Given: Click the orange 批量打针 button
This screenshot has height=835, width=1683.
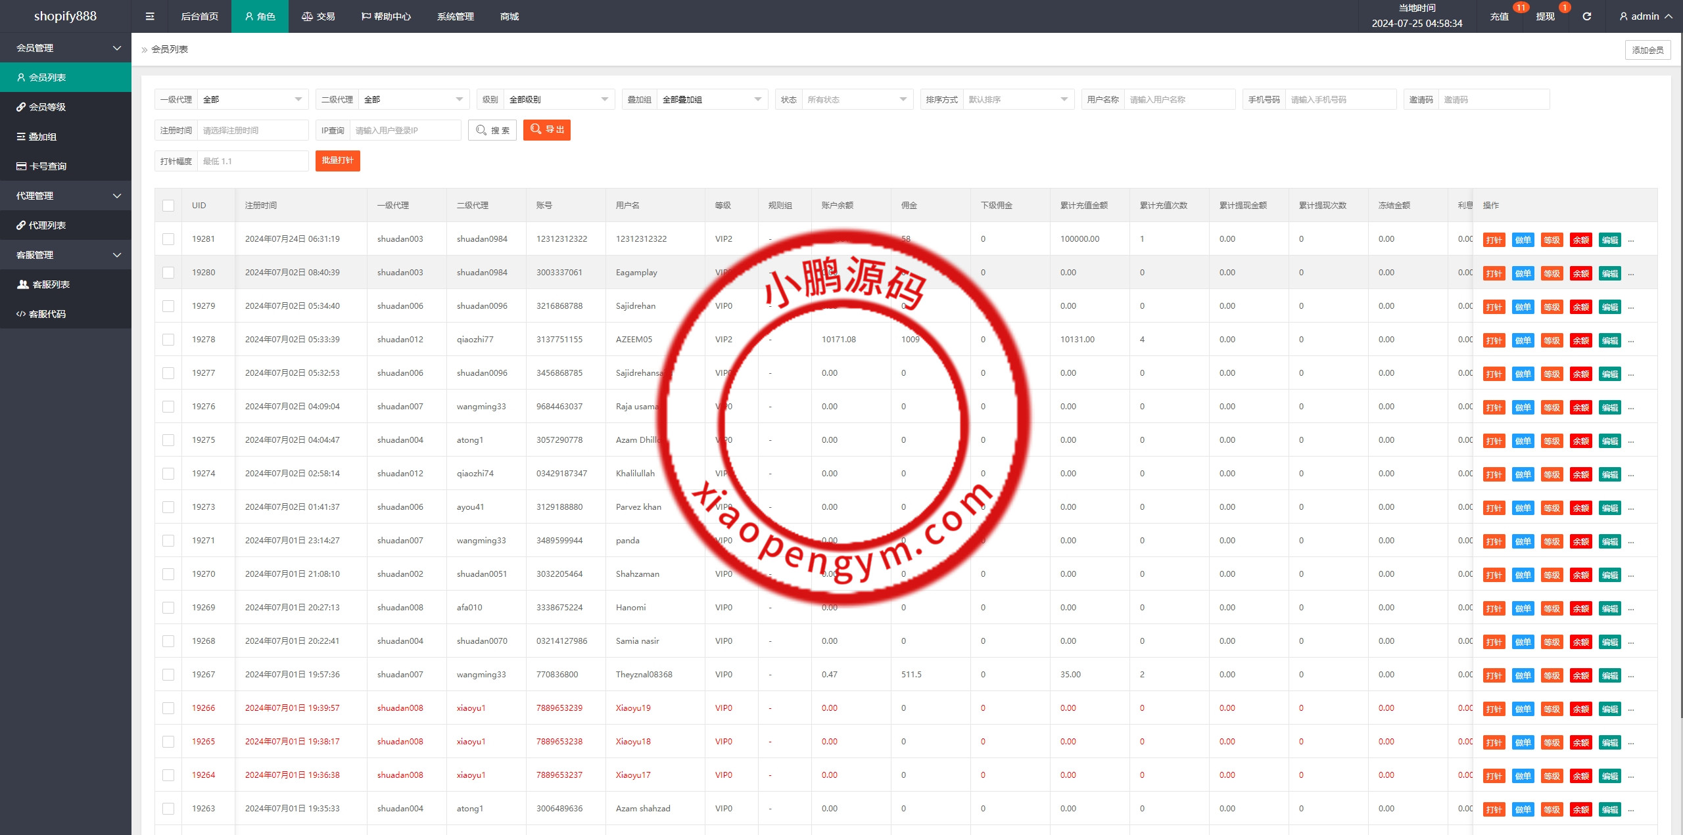Looking at the screenshot, I should point(337,161).
